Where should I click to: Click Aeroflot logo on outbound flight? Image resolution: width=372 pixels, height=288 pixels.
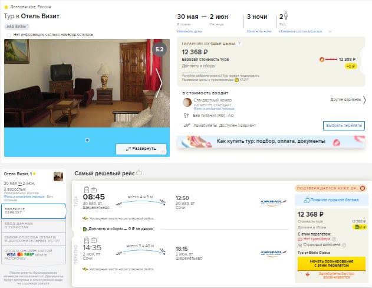(274, 202)
